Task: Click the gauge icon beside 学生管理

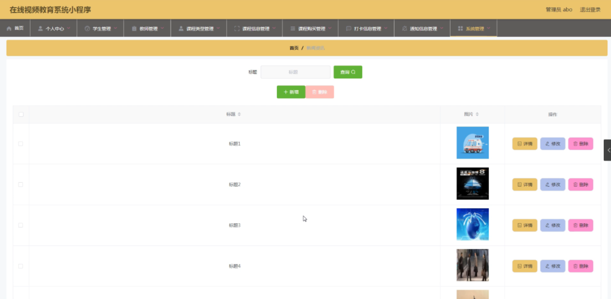Action: pyautogui.click(x=87, y=29)
